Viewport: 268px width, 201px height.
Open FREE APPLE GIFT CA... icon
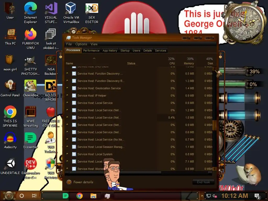pos(51,117)
